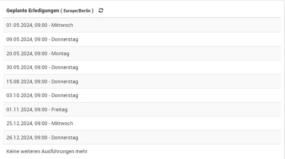Screen dimensions: 285x159
Task: Select the 15.08.2024 scheduled execution
Action: (142, 81)
